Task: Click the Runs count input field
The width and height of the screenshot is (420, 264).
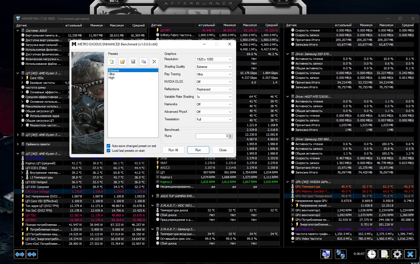Action: [x=212, y=136]
